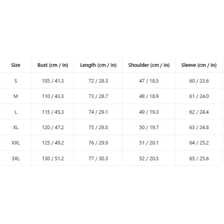Select the XXL size row label
224x224 pixels.
(x=16, y=143)
